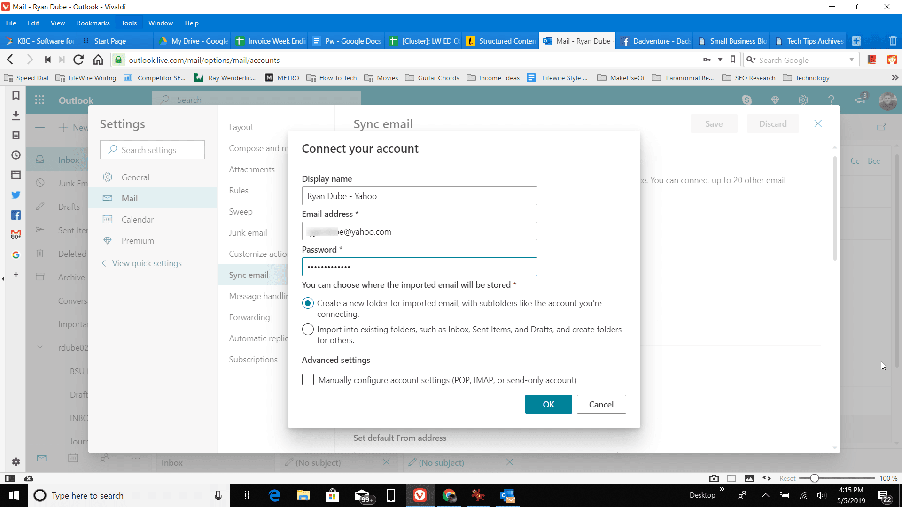Click the OK button to confirm
Viewport: 902px width, 507px height.
[x=548, y=404]
